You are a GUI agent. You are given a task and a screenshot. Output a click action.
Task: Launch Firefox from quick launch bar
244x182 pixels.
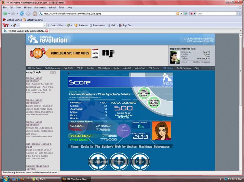tap(23, 179)
